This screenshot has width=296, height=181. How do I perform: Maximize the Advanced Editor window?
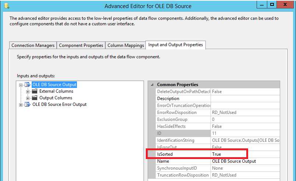(x=272, y=4)
